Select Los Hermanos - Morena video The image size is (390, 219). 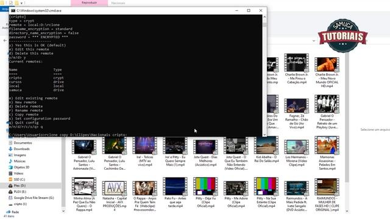tap(297, 153)
